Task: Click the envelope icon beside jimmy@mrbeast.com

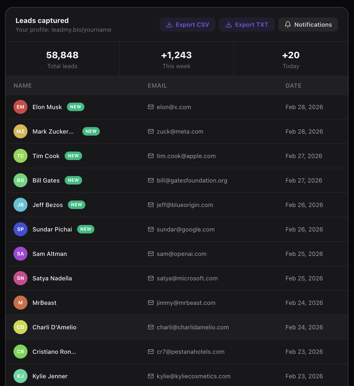Action: (x=151, y=303)
